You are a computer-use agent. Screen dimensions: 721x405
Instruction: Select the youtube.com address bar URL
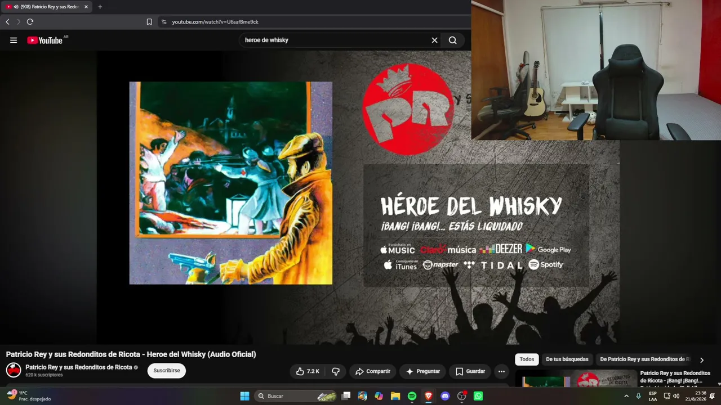pos(215,22)
